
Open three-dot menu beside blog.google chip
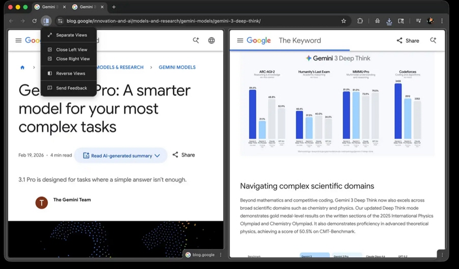[221, 255]
